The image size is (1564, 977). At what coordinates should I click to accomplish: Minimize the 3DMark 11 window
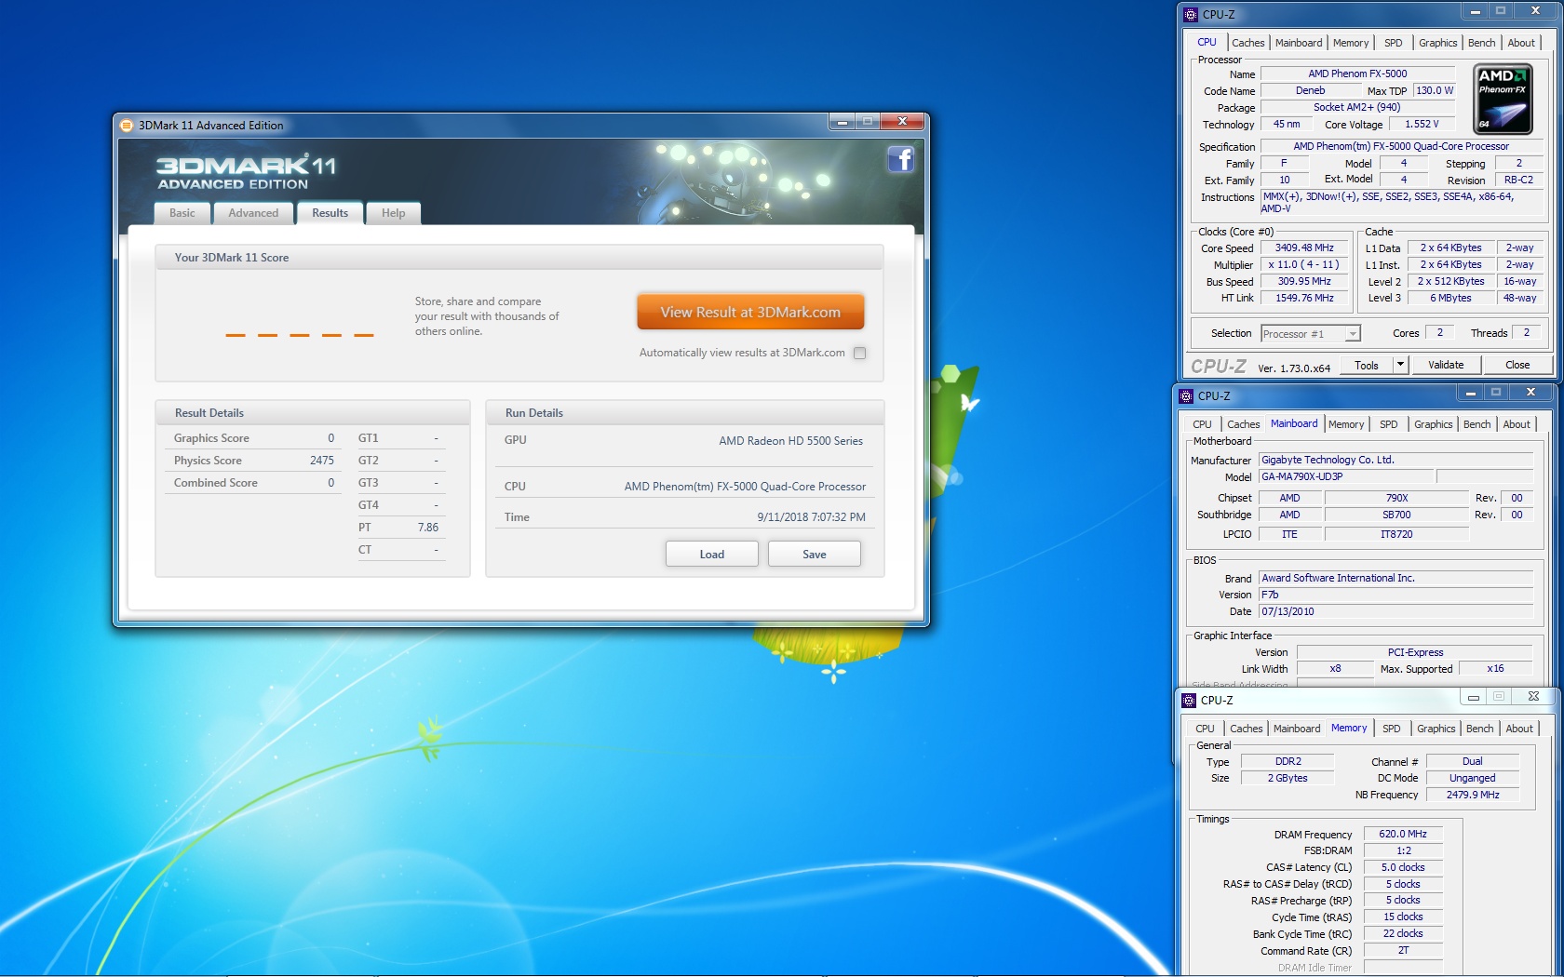pyautogui.click(x=842, y=122)
